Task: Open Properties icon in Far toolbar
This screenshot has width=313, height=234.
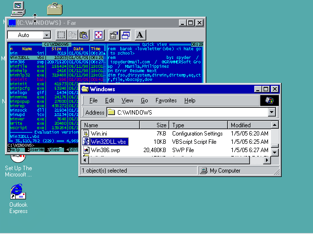Action: 114,35
